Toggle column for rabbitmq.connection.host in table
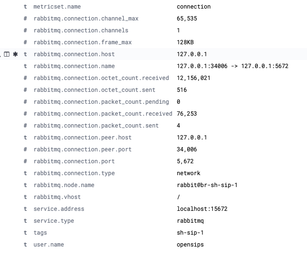 pyautogui.click(x=7, y=54)
